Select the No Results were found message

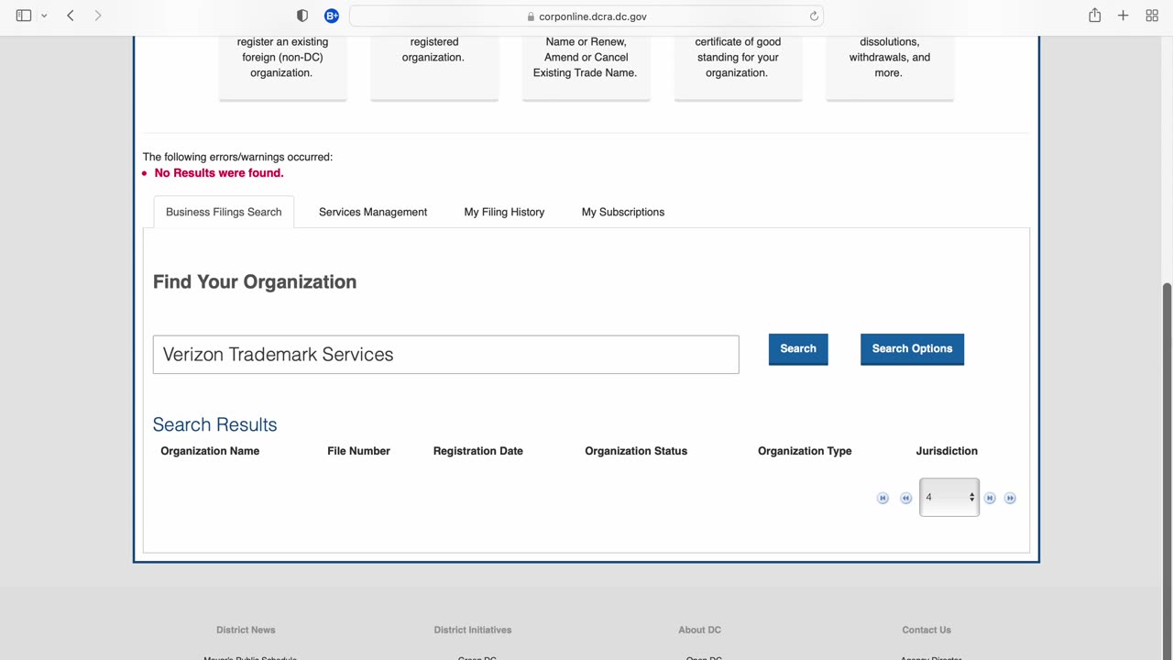(x=219, y=172)
